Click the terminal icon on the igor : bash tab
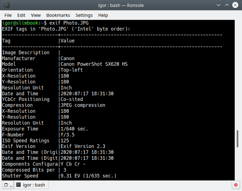 point(19,185)
